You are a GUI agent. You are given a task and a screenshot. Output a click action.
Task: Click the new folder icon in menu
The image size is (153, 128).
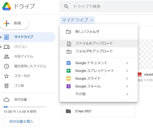point(69,32)
